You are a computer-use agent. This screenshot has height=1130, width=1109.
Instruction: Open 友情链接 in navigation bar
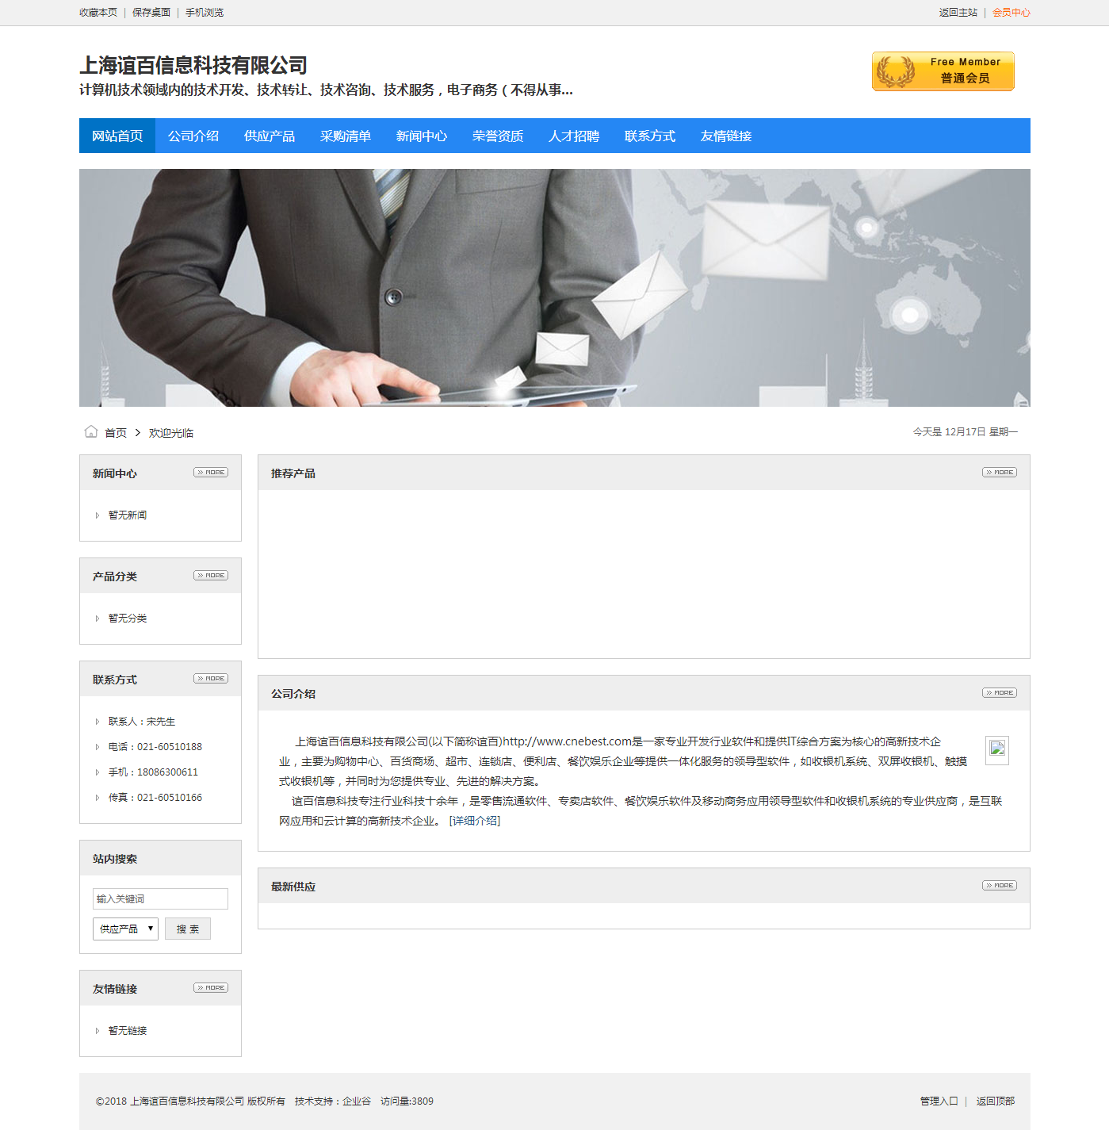click(726, 136)
